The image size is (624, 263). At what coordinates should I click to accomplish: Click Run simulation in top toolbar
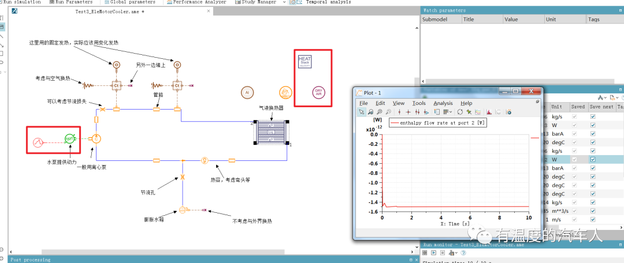pyautogui.click(x=21, y=2)
